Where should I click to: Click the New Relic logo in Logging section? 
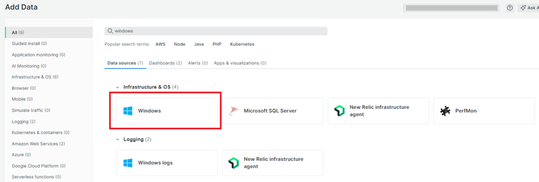pos(234,163)
